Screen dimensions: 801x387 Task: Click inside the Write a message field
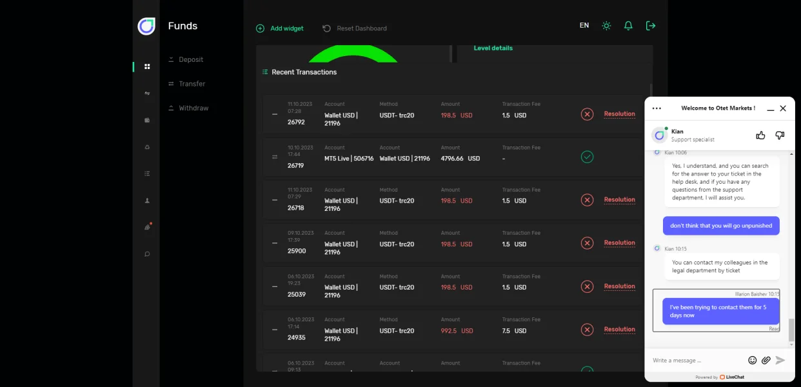tap(697, 360)
